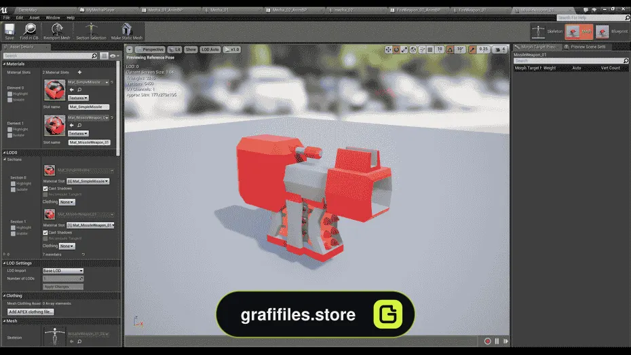Click Find in CB toolbar icon
The image size is (631, 355).
click(x=29, y=31)
